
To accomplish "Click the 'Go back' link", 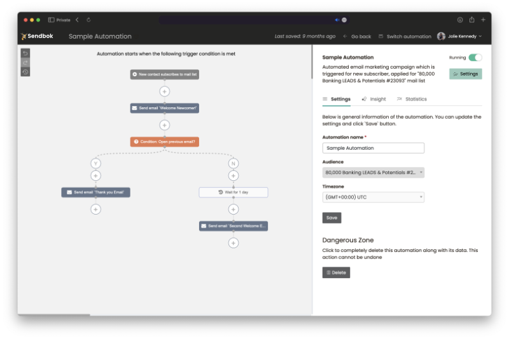I will [357, 36].
